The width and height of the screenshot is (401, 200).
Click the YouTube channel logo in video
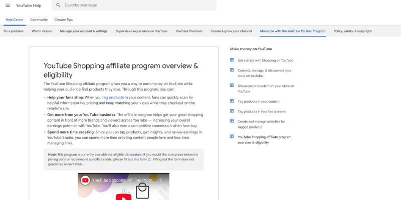[85, 180]
